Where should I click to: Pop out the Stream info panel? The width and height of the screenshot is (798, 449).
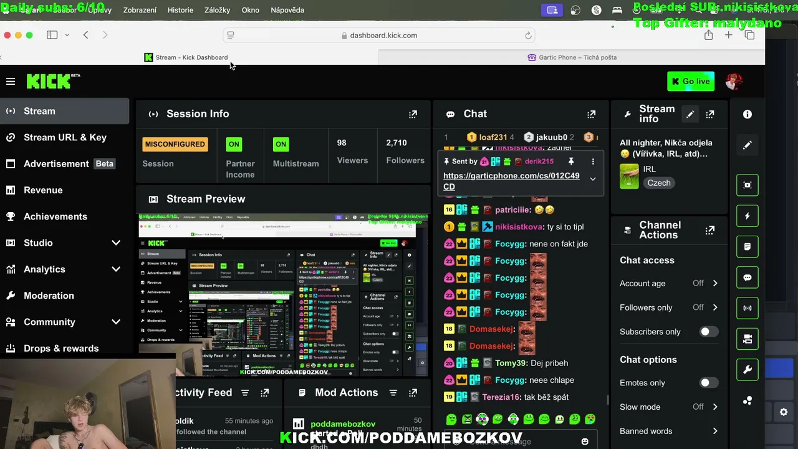coord(710,114)
